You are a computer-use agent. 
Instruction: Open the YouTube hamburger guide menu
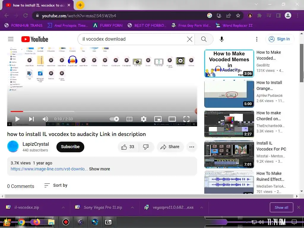[11, 39]
